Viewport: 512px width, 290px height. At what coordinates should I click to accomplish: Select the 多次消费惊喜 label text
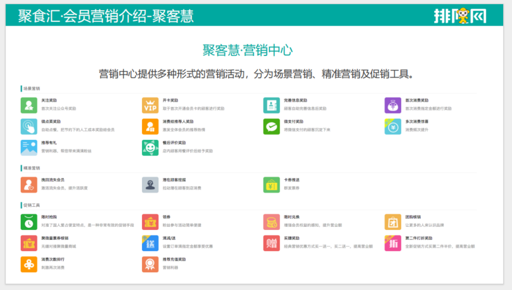pyautogui.click(x=417, y=121)
